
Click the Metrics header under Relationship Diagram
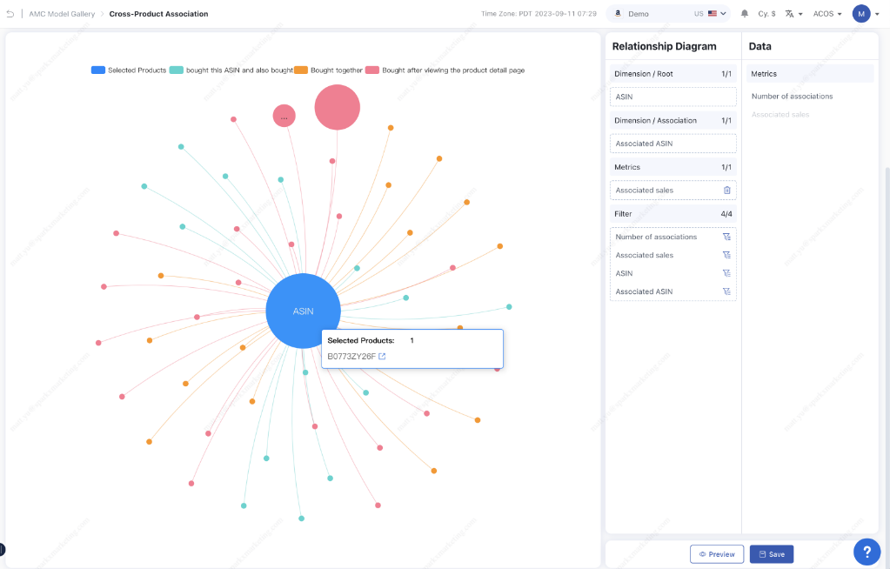click(673, 167)
